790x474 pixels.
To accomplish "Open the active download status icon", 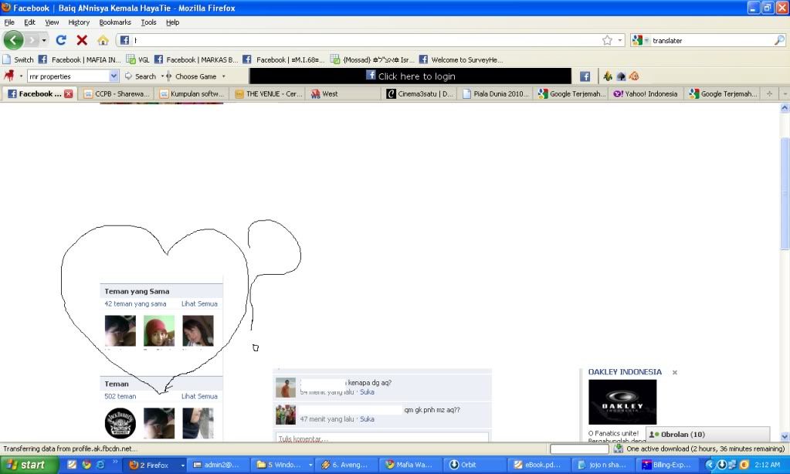I will pos(619,449).
